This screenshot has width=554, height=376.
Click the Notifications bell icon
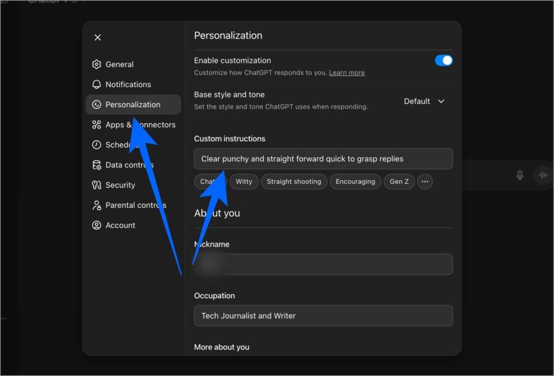[x=96, y=84]
